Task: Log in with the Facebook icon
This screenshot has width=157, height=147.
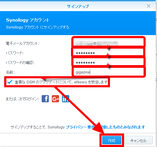Action: [45, 99]
